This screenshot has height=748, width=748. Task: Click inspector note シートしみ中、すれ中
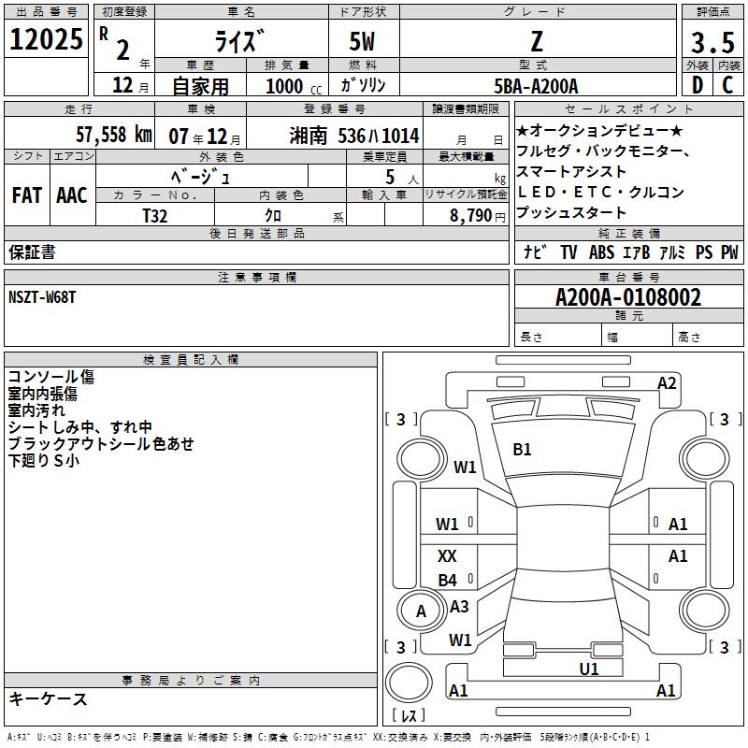click(80, 427)
